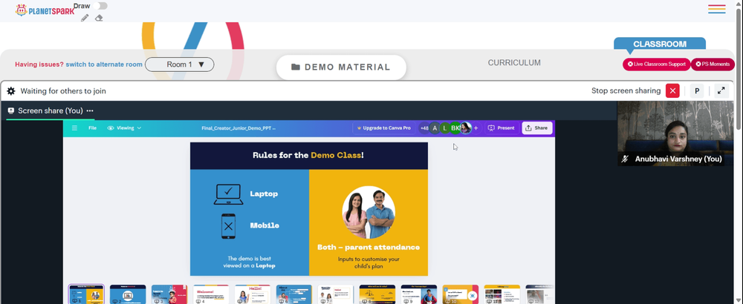Screen dimensions: 743x304
Task: Open the Room 1 dropdown
Action: tap(180, 65)
